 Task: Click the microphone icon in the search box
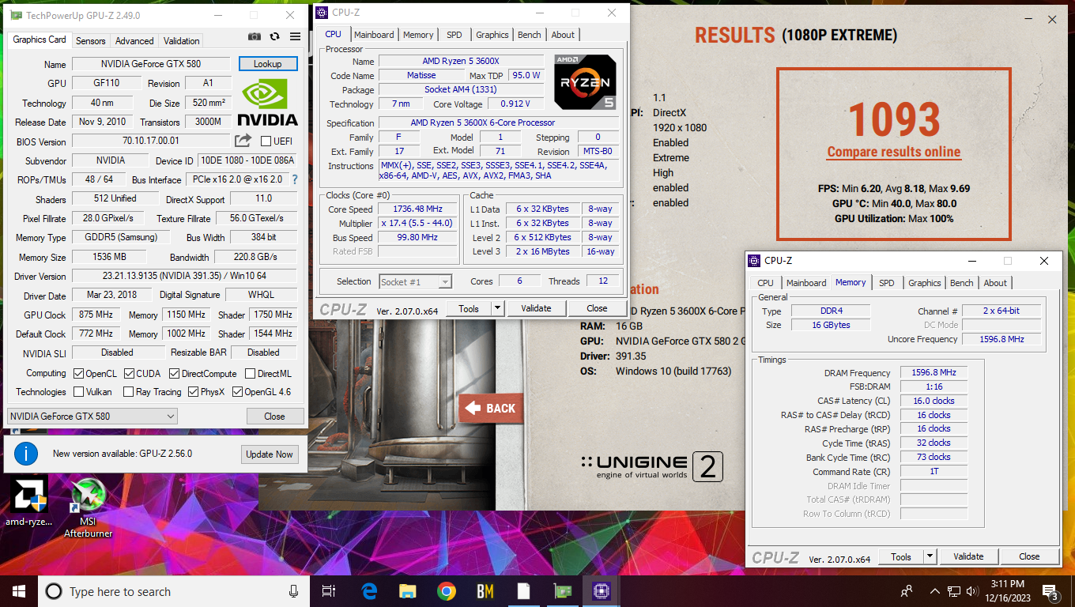[294, 591]
